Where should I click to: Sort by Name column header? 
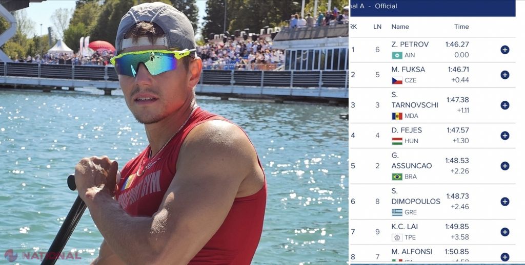[x=400, y=27]
